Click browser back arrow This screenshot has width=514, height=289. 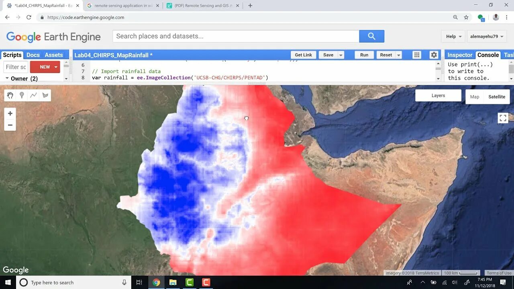click(7, 17)
